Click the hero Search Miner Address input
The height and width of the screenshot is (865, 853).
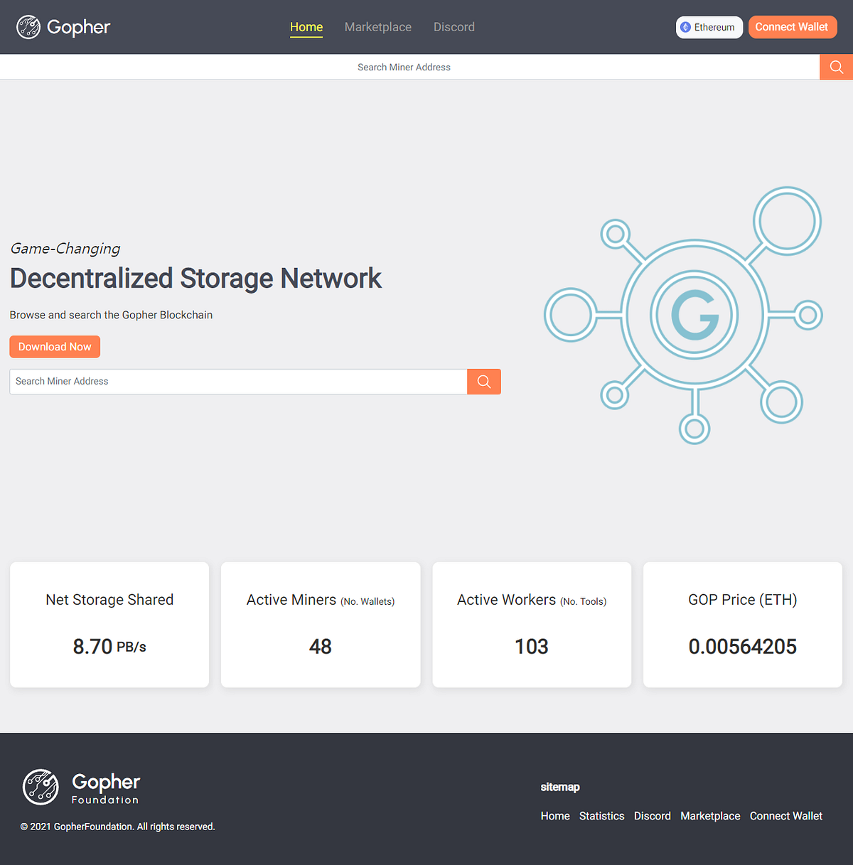pyautogui.click(x=238, y=382)
